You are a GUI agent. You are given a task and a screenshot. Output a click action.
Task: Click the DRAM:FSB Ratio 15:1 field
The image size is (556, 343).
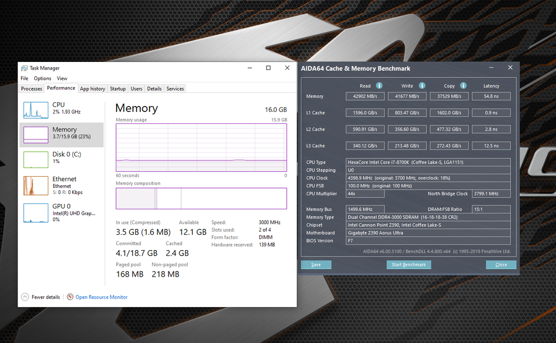[x=491, y=209]
